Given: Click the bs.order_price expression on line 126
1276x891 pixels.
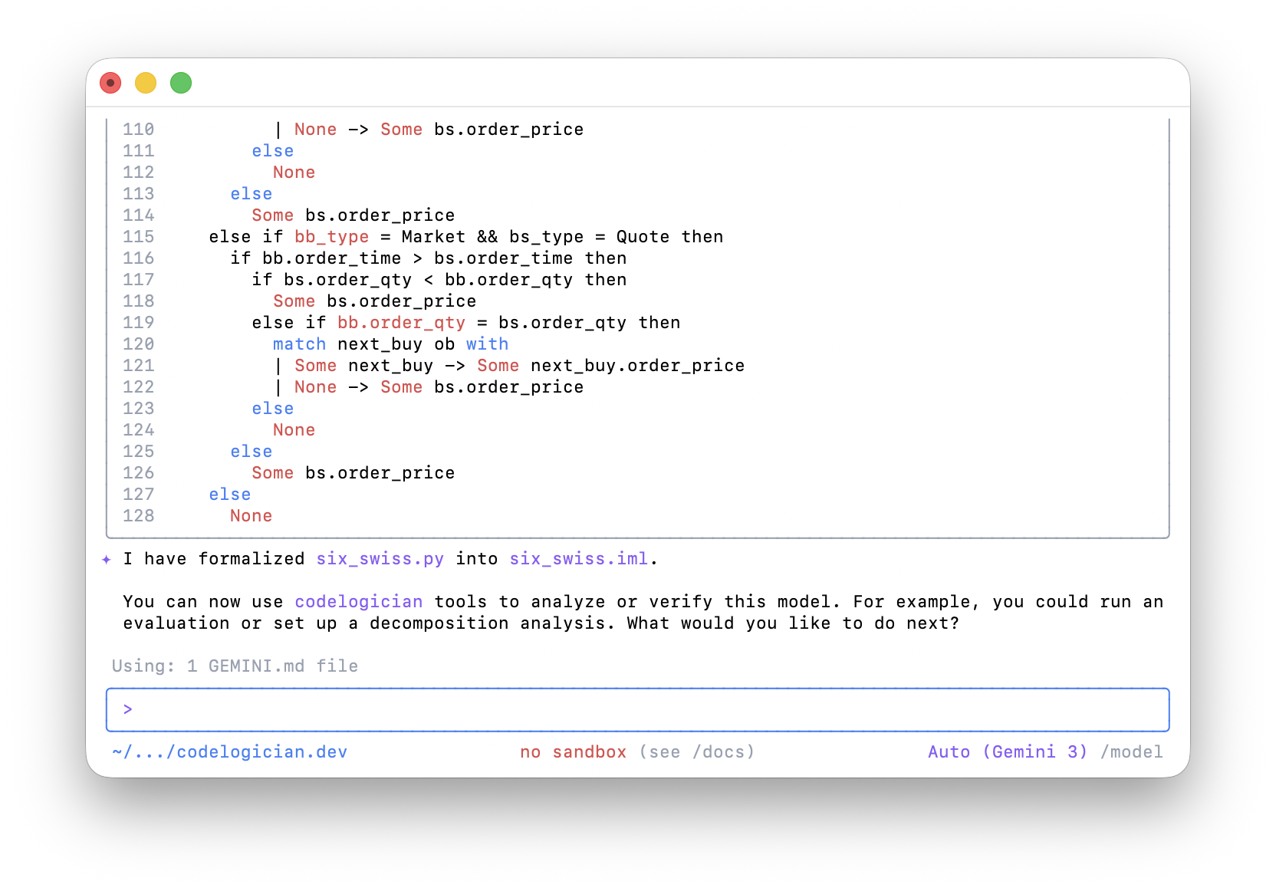Looking at the screenshot, I should click(381, 473).
